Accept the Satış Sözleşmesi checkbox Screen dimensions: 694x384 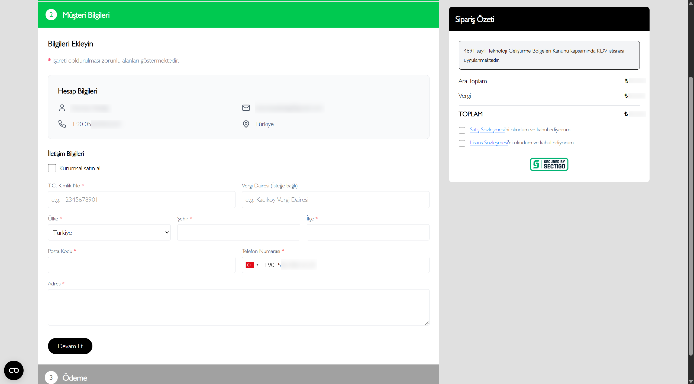[x=462, y=130]
